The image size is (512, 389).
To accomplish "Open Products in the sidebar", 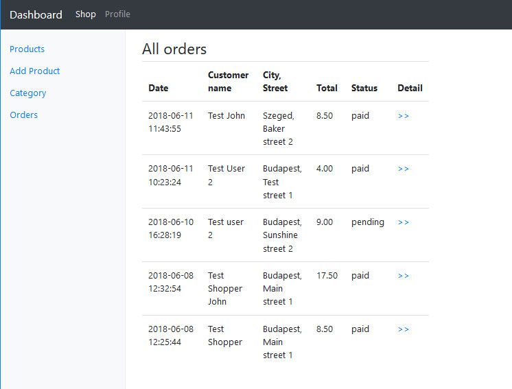I will click(x=27, y=49).
